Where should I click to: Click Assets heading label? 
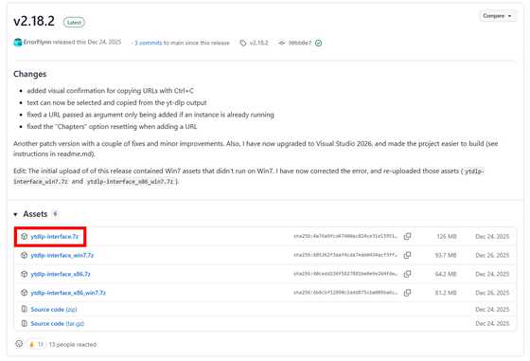click(35, 214)
